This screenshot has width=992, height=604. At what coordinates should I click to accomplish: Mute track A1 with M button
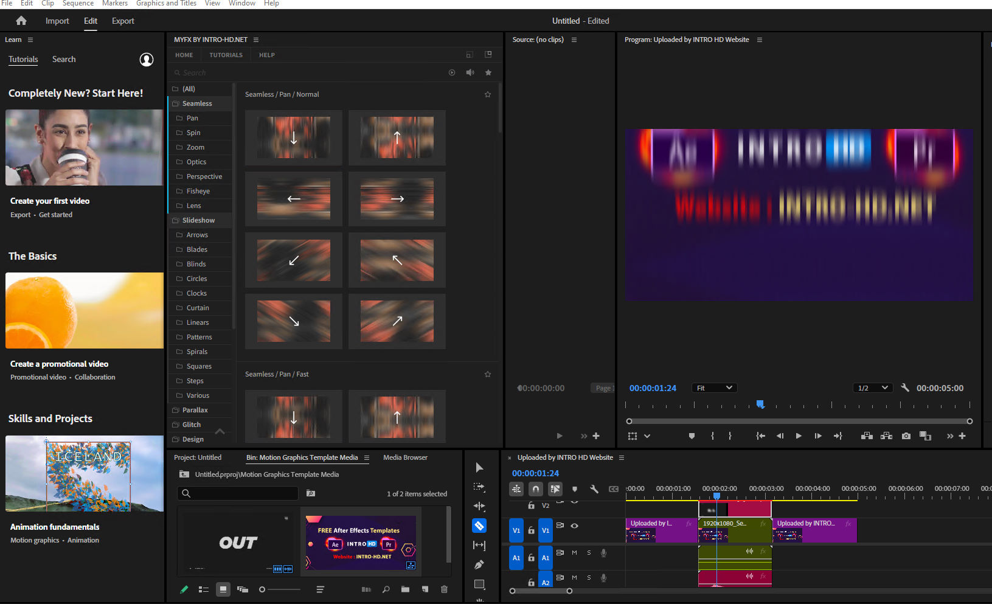point(574,553)
